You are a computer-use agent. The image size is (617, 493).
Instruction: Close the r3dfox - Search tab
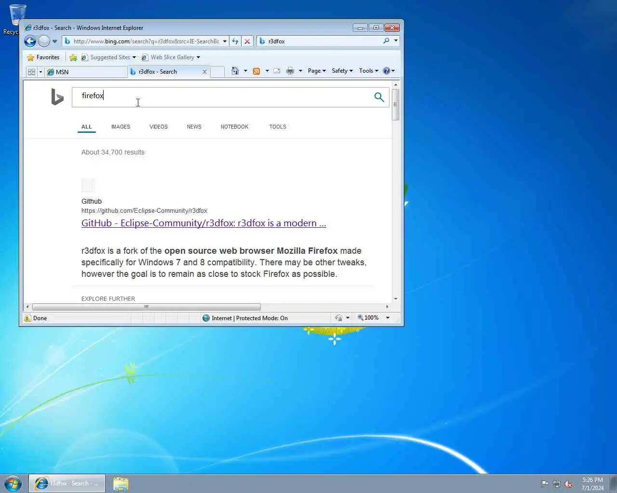click(x=204, y=72)
